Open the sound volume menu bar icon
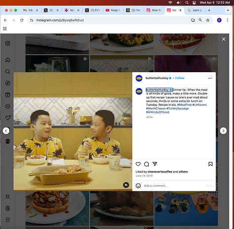 [x=179, y=2]
